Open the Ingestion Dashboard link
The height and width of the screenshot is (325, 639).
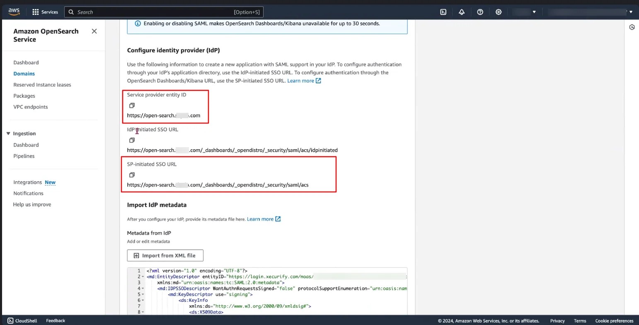26,145
